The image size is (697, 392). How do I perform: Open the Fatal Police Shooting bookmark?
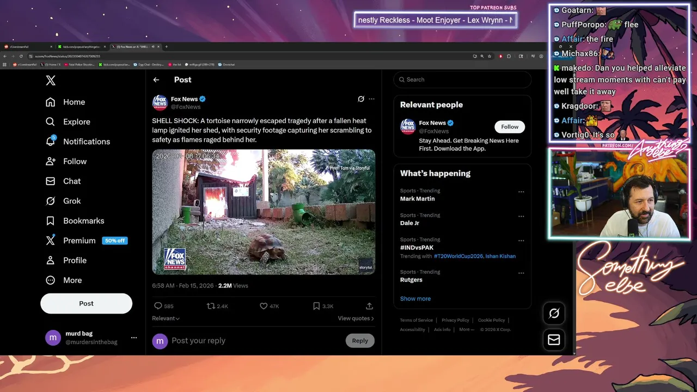click(x=80, y=64)
